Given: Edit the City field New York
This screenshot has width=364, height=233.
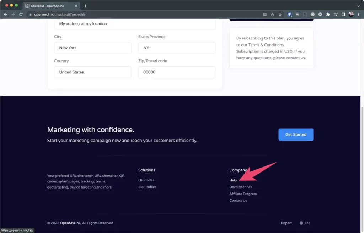Looking at the screenshot, I should coord(93,48).
